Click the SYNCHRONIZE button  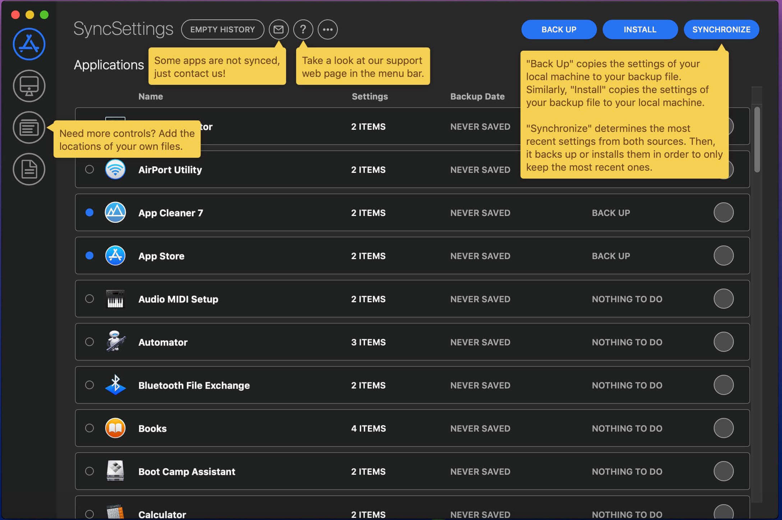[721, 29]
